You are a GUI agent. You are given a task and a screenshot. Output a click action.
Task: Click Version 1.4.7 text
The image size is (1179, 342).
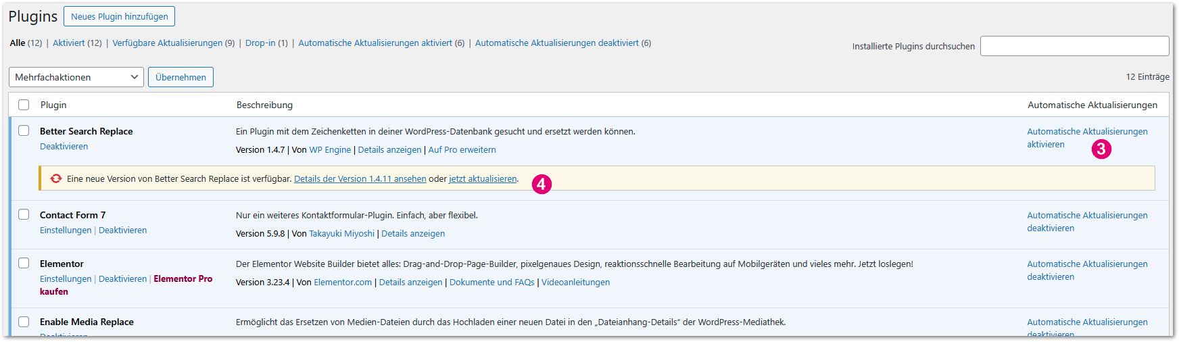(260, 149)
